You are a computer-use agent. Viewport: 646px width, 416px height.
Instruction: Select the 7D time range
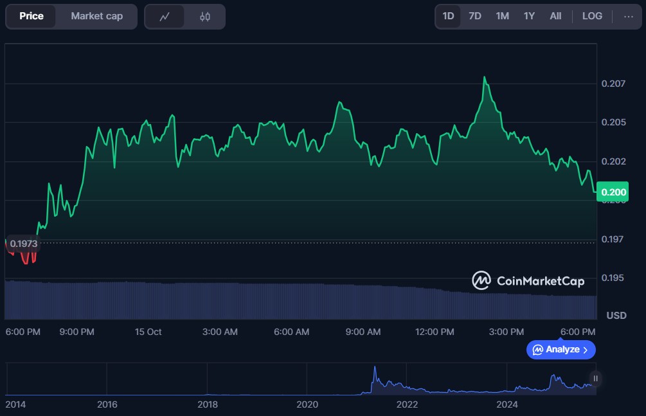(475, 16)
